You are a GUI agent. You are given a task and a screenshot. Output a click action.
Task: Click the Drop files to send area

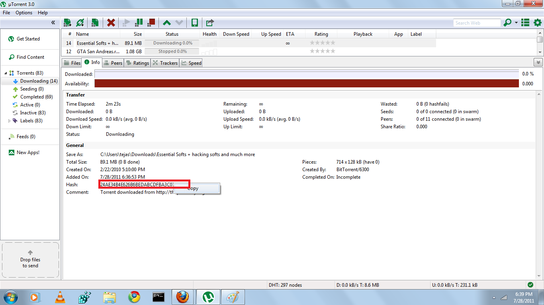pyautogui.click(x=30, y=259)
